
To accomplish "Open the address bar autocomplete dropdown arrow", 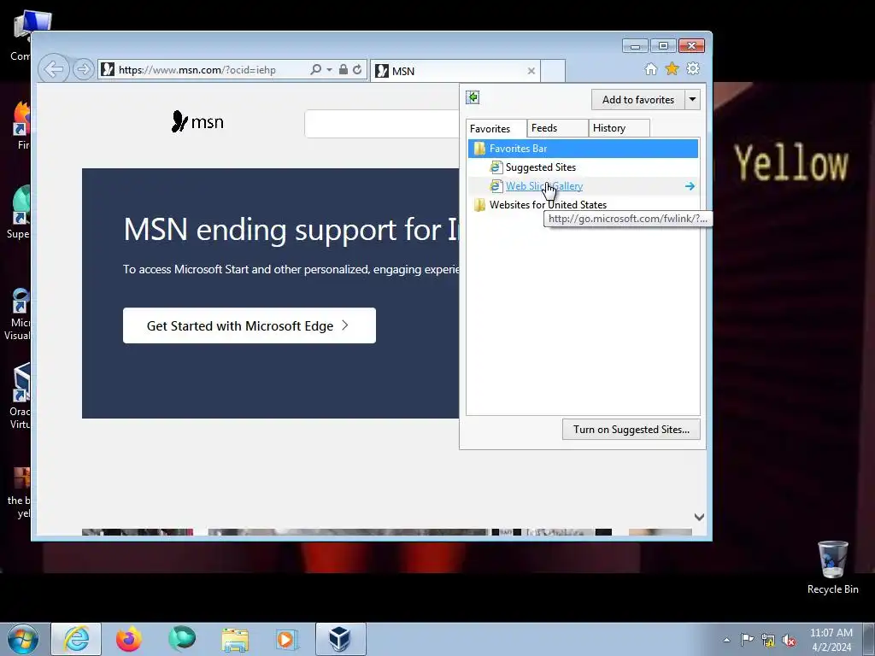I will 329,70.
